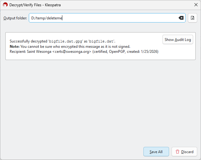Click the Kleopatra app icon in title bar
Screen dimensions: 201x160
[5, 5]
